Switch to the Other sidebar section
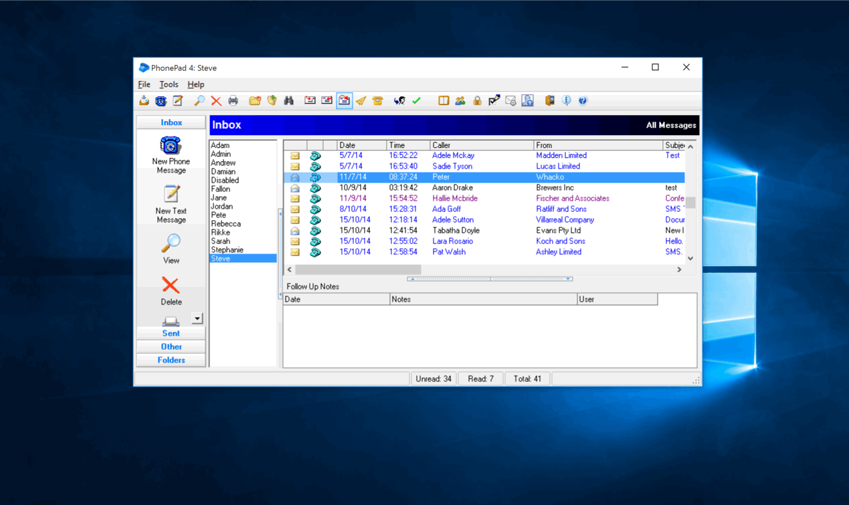The width and height of the screenshot is (849, 505). pyautogui.click(x=171, y=346)
